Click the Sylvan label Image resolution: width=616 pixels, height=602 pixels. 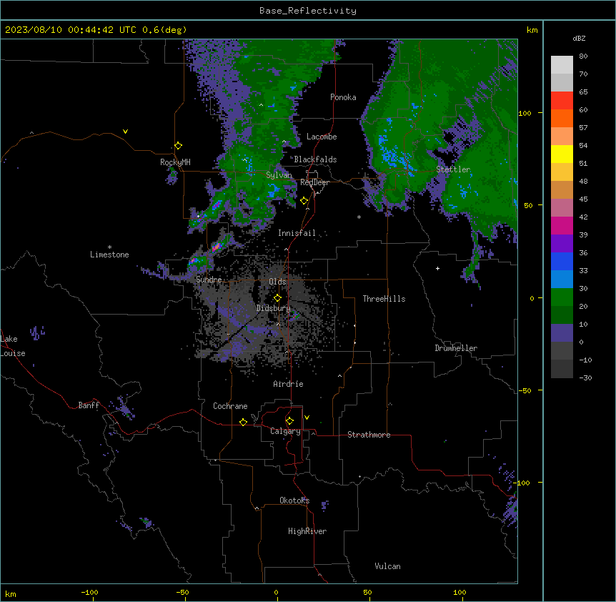[279, 175]
